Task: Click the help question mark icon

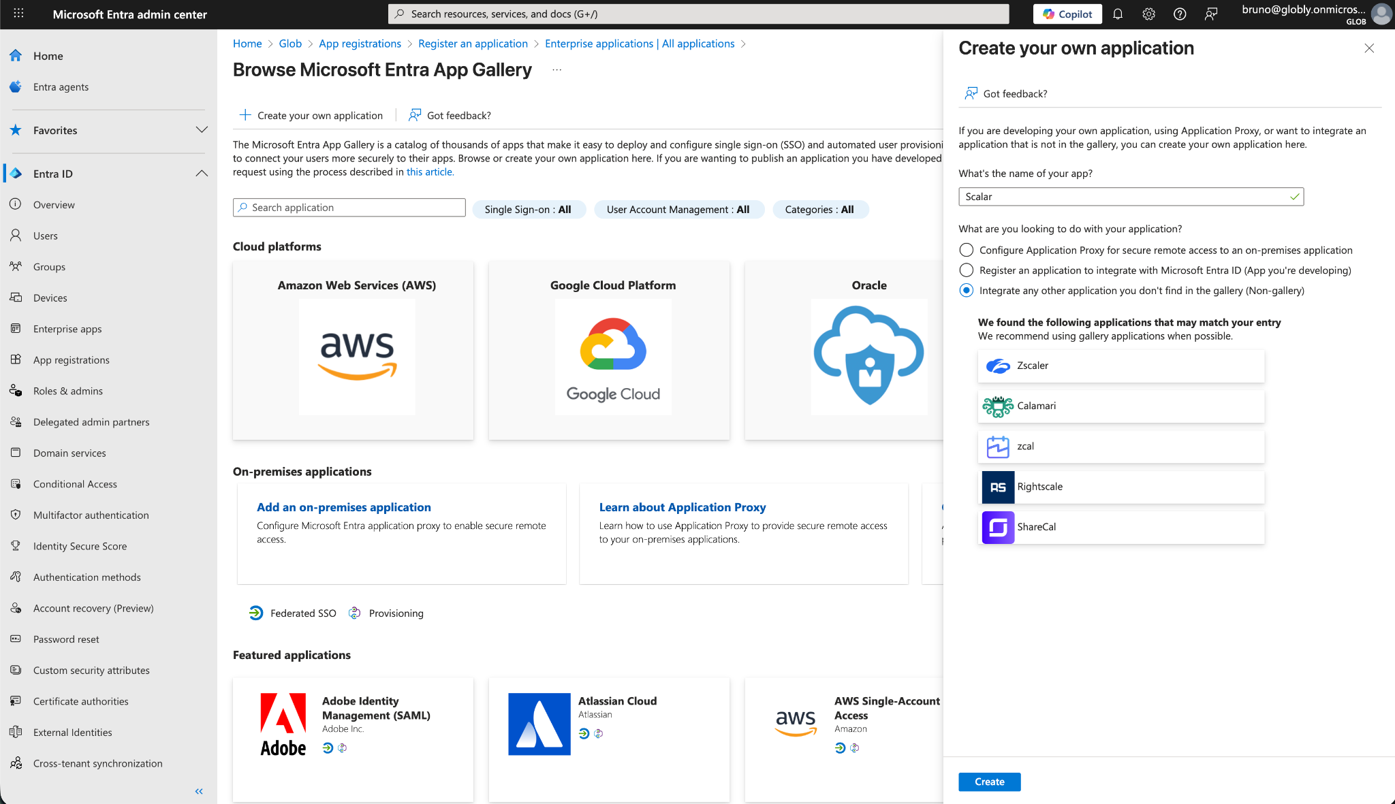Action: [1180, 14]
